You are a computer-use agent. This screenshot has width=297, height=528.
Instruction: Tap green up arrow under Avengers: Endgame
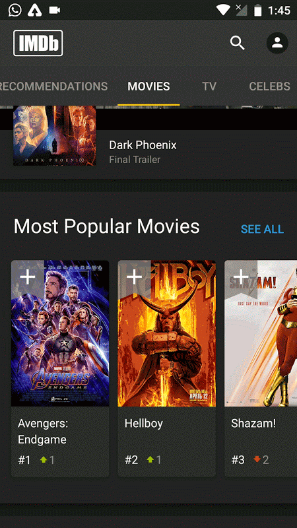point(44,459)
